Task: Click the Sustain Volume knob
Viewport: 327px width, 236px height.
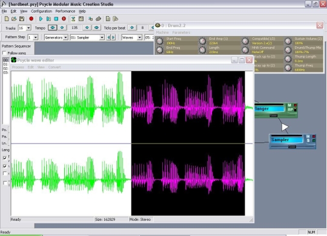Action: [288, 41]
